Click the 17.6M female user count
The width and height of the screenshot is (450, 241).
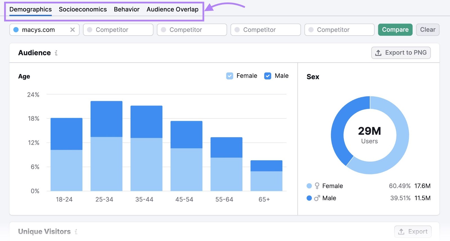coord(422,186)
